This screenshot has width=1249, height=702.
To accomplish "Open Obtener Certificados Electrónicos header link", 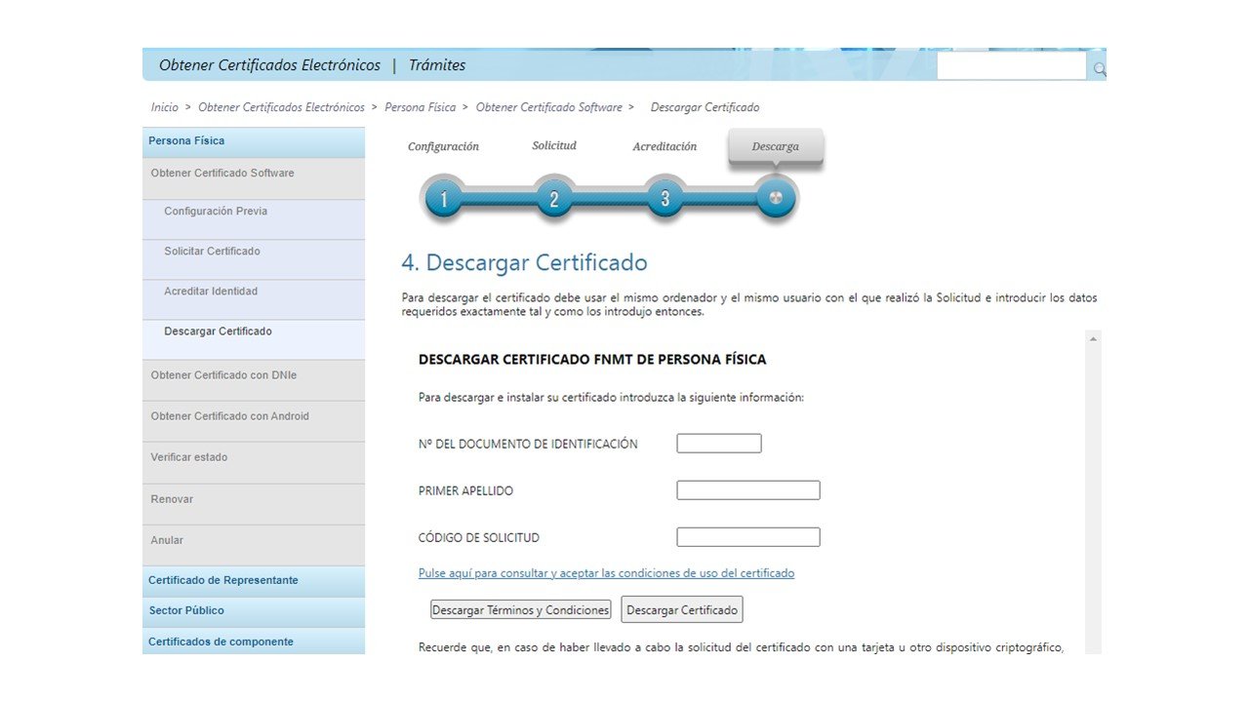I will 269,65.
